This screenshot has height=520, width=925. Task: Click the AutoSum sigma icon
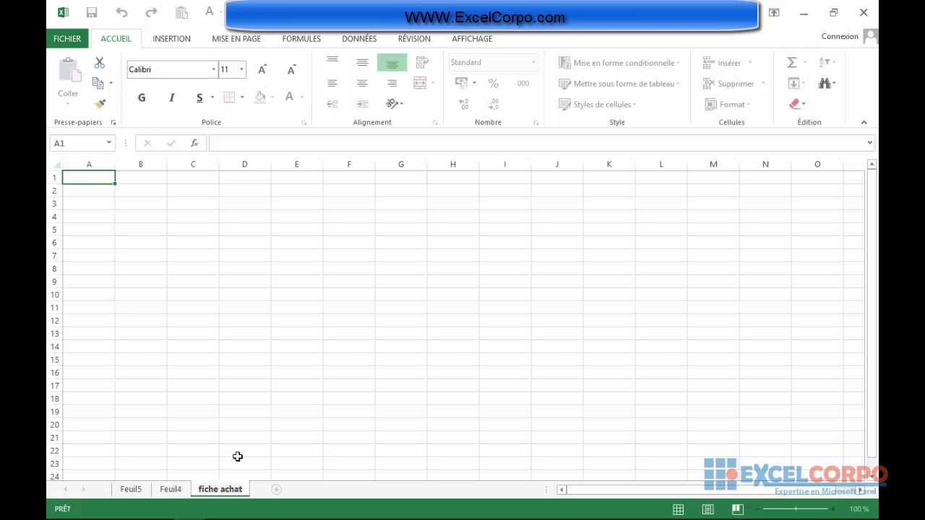pyautogui.click(x=792, y=63)
